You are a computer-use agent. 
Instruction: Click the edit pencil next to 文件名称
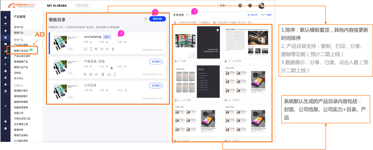pyautogui.click(x=188, y=15)
